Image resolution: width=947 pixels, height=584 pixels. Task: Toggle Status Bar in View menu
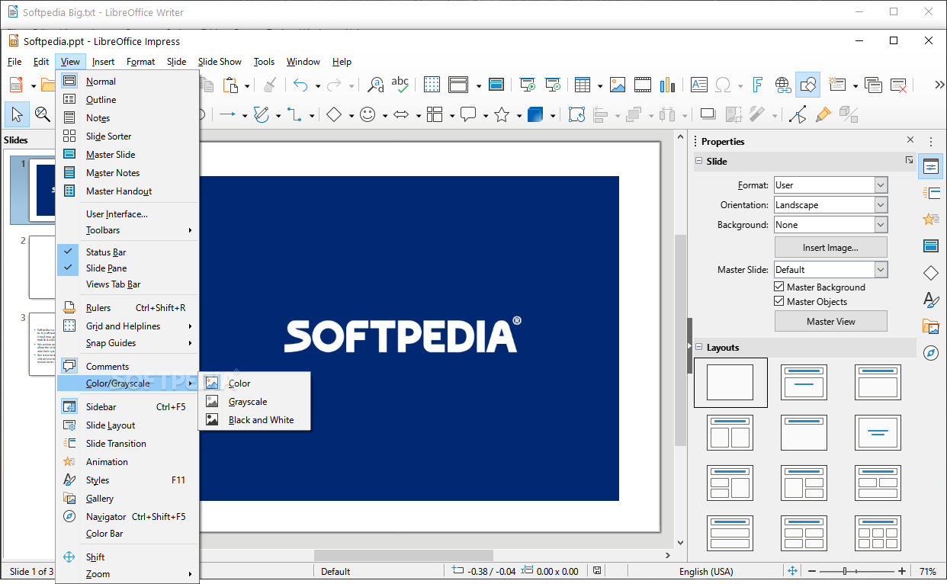tap(128, 252)
